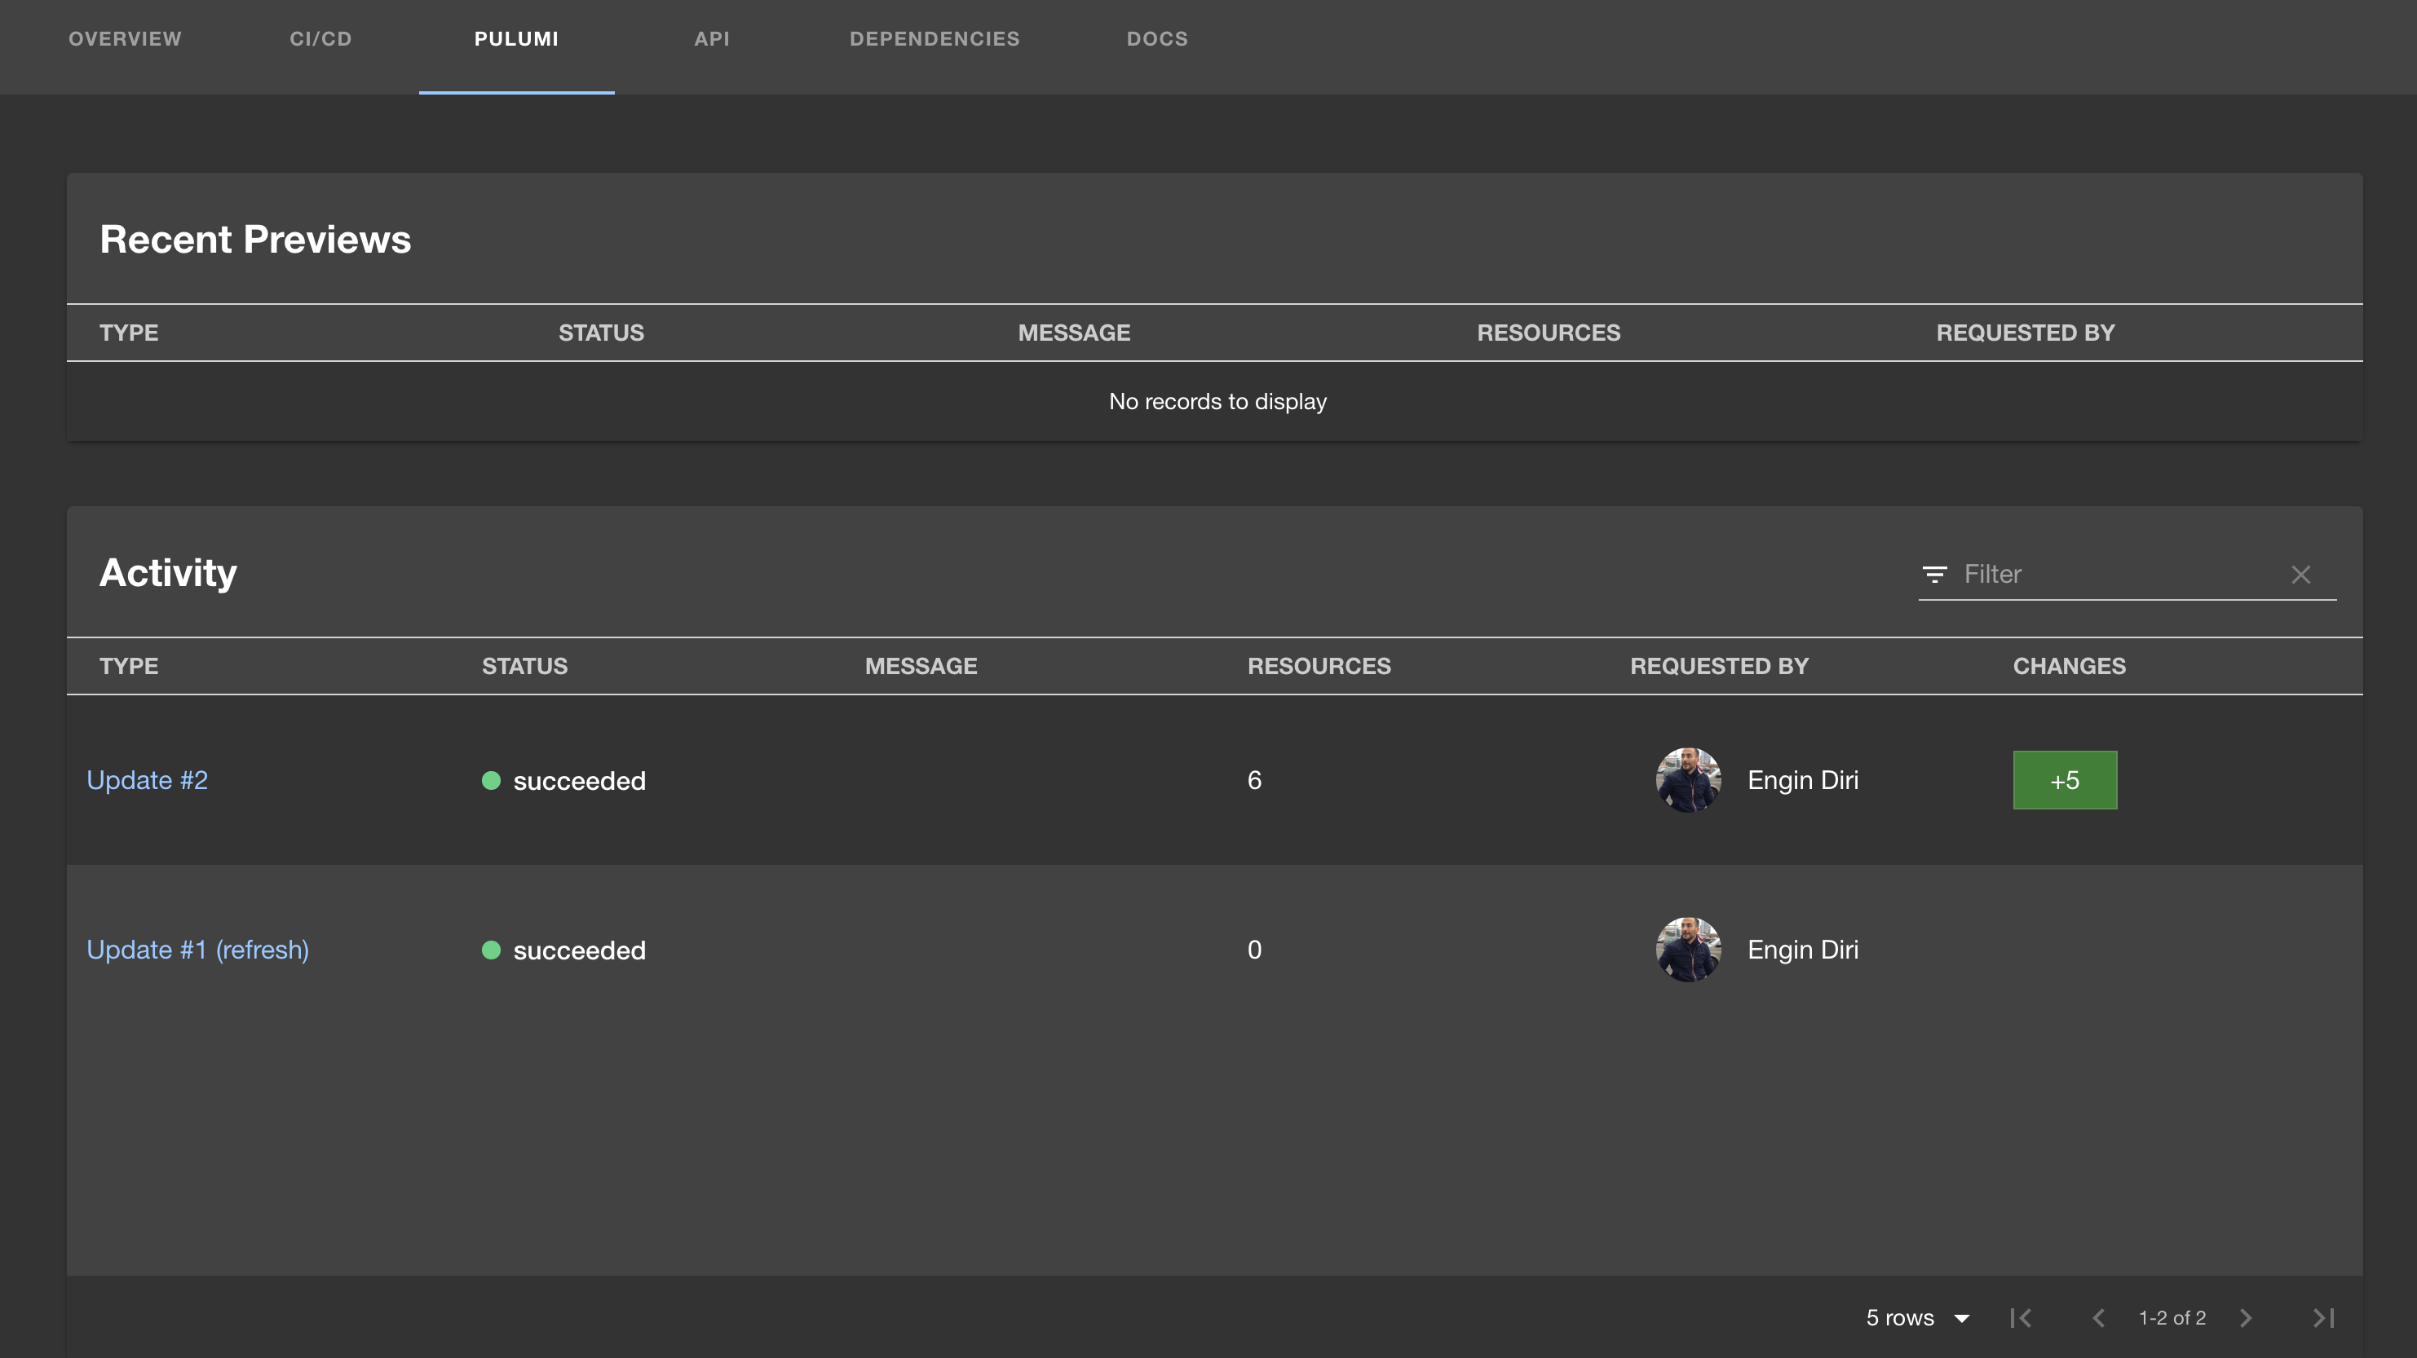Select the OVERVIEW tab
The image size is (2417, 1358).
pyautogui.click(x=126, y=38)
